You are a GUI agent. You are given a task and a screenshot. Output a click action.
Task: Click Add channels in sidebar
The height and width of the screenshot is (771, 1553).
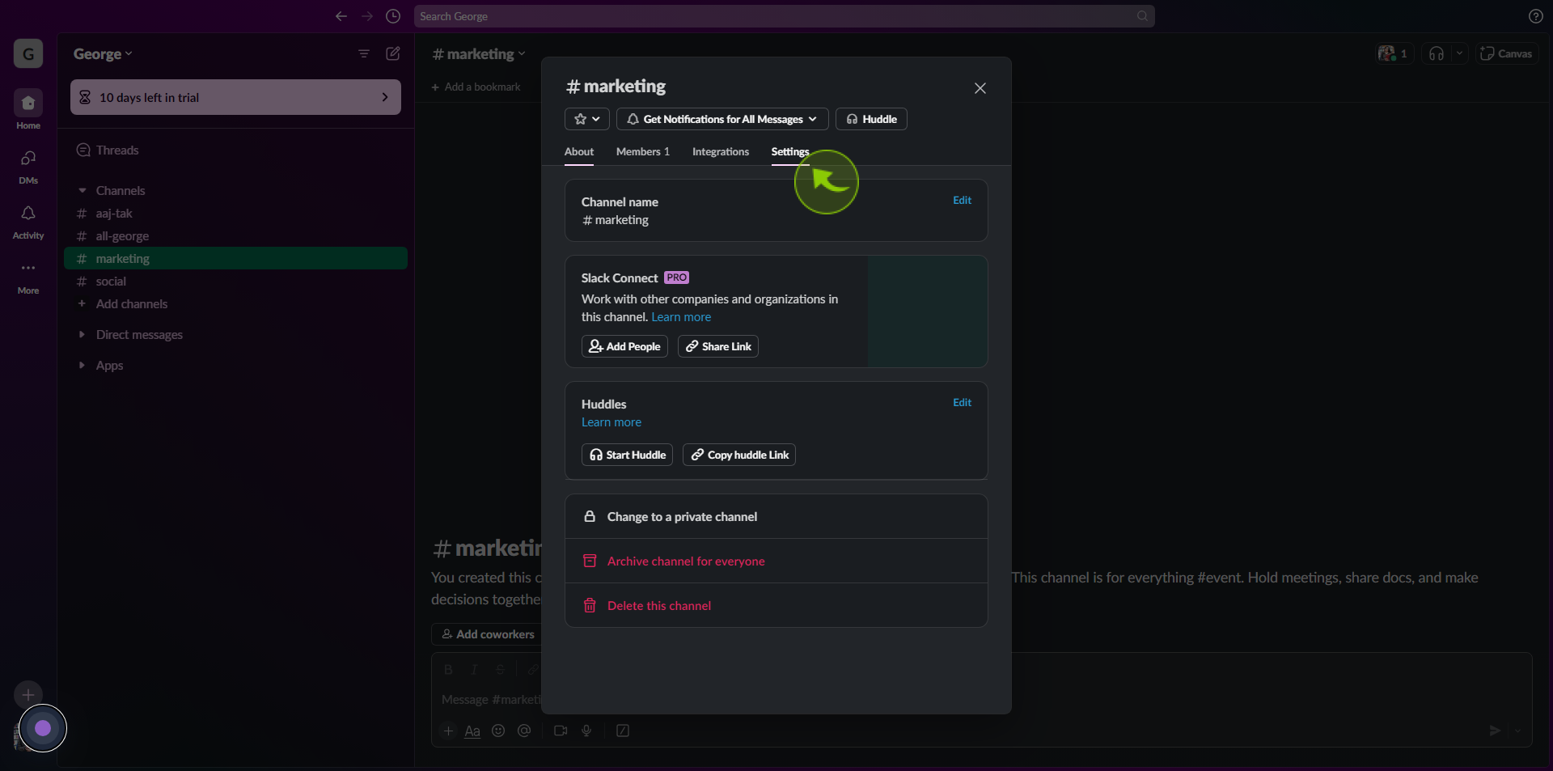tap(235, 304)
